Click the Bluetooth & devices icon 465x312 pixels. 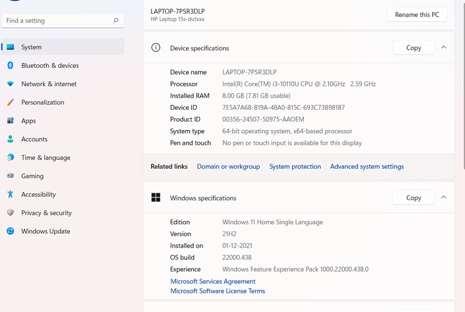(11, 66)
